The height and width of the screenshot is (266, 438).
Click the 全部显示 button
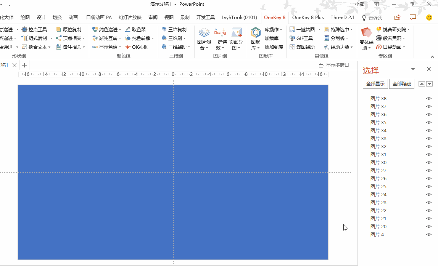(375, 84)
